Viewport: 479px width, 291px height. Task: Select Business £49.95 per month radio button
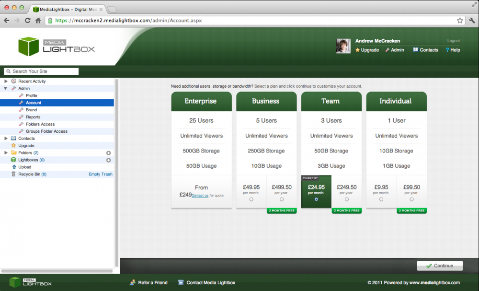point(251,199)
